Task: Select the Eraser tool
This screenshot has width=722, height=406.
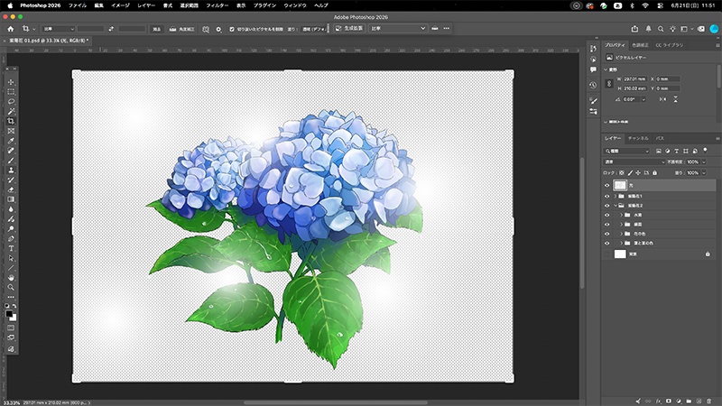Action: click(11, 189)
